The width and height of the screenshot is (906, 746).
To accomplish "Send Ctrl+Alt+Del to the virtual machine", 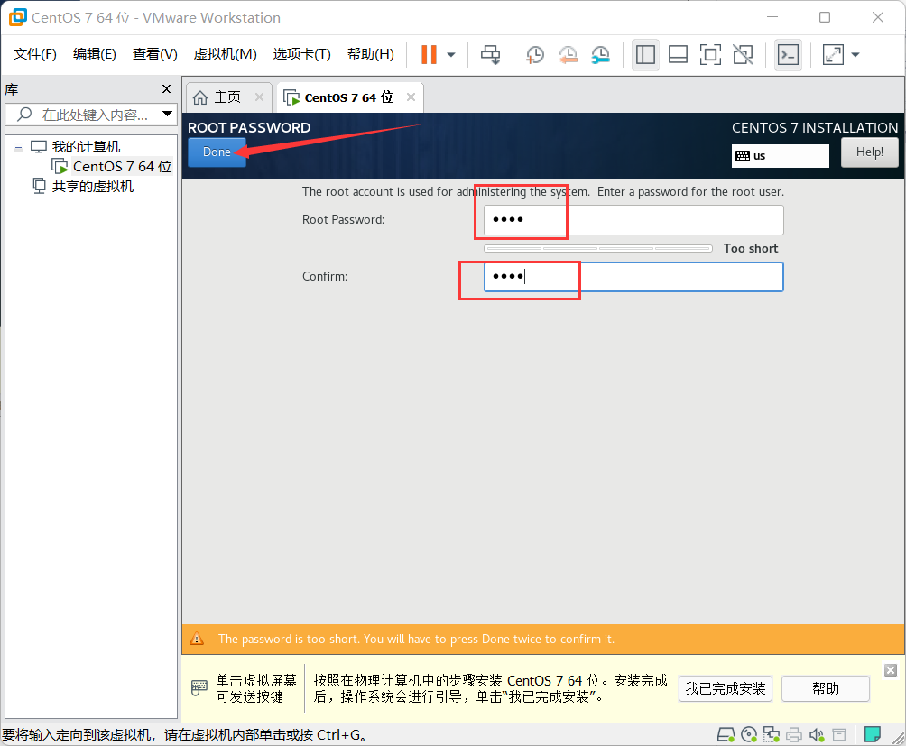I will [x=490, y=54].
